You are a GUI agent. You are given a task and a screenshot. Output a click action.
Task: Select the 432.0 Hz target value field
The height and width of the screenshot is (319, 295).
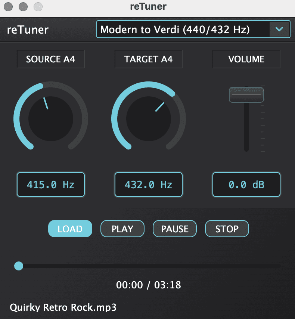(x=149, y=185)
